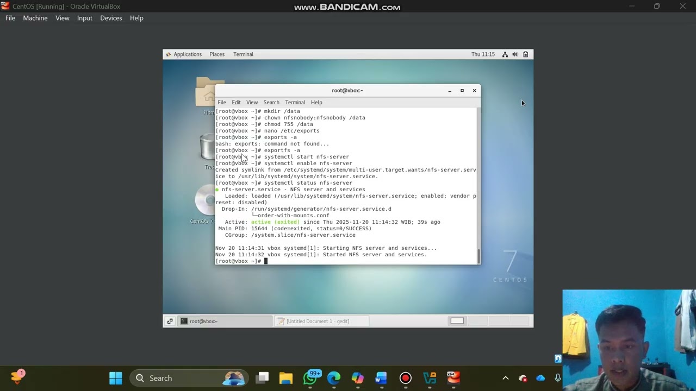Open Microsoft Word from Windows taskbar
Image resolution: width=696 pixels, height=391 pixels.
(x=381, y=378)
